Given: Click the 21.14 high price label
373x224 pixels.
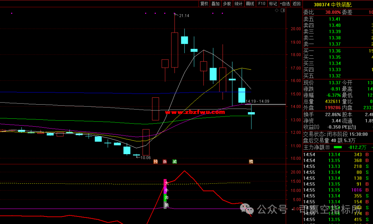Looking at the screenshot, I should point(184,15).
